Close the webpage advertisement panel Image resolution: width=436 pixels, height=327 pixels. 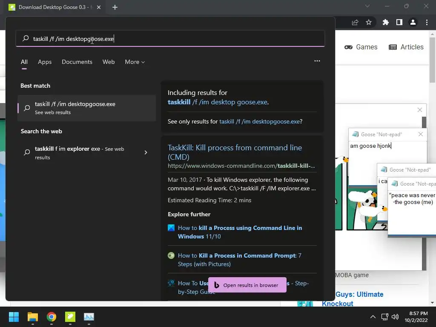pyautogui.click(x=420, y=110)
